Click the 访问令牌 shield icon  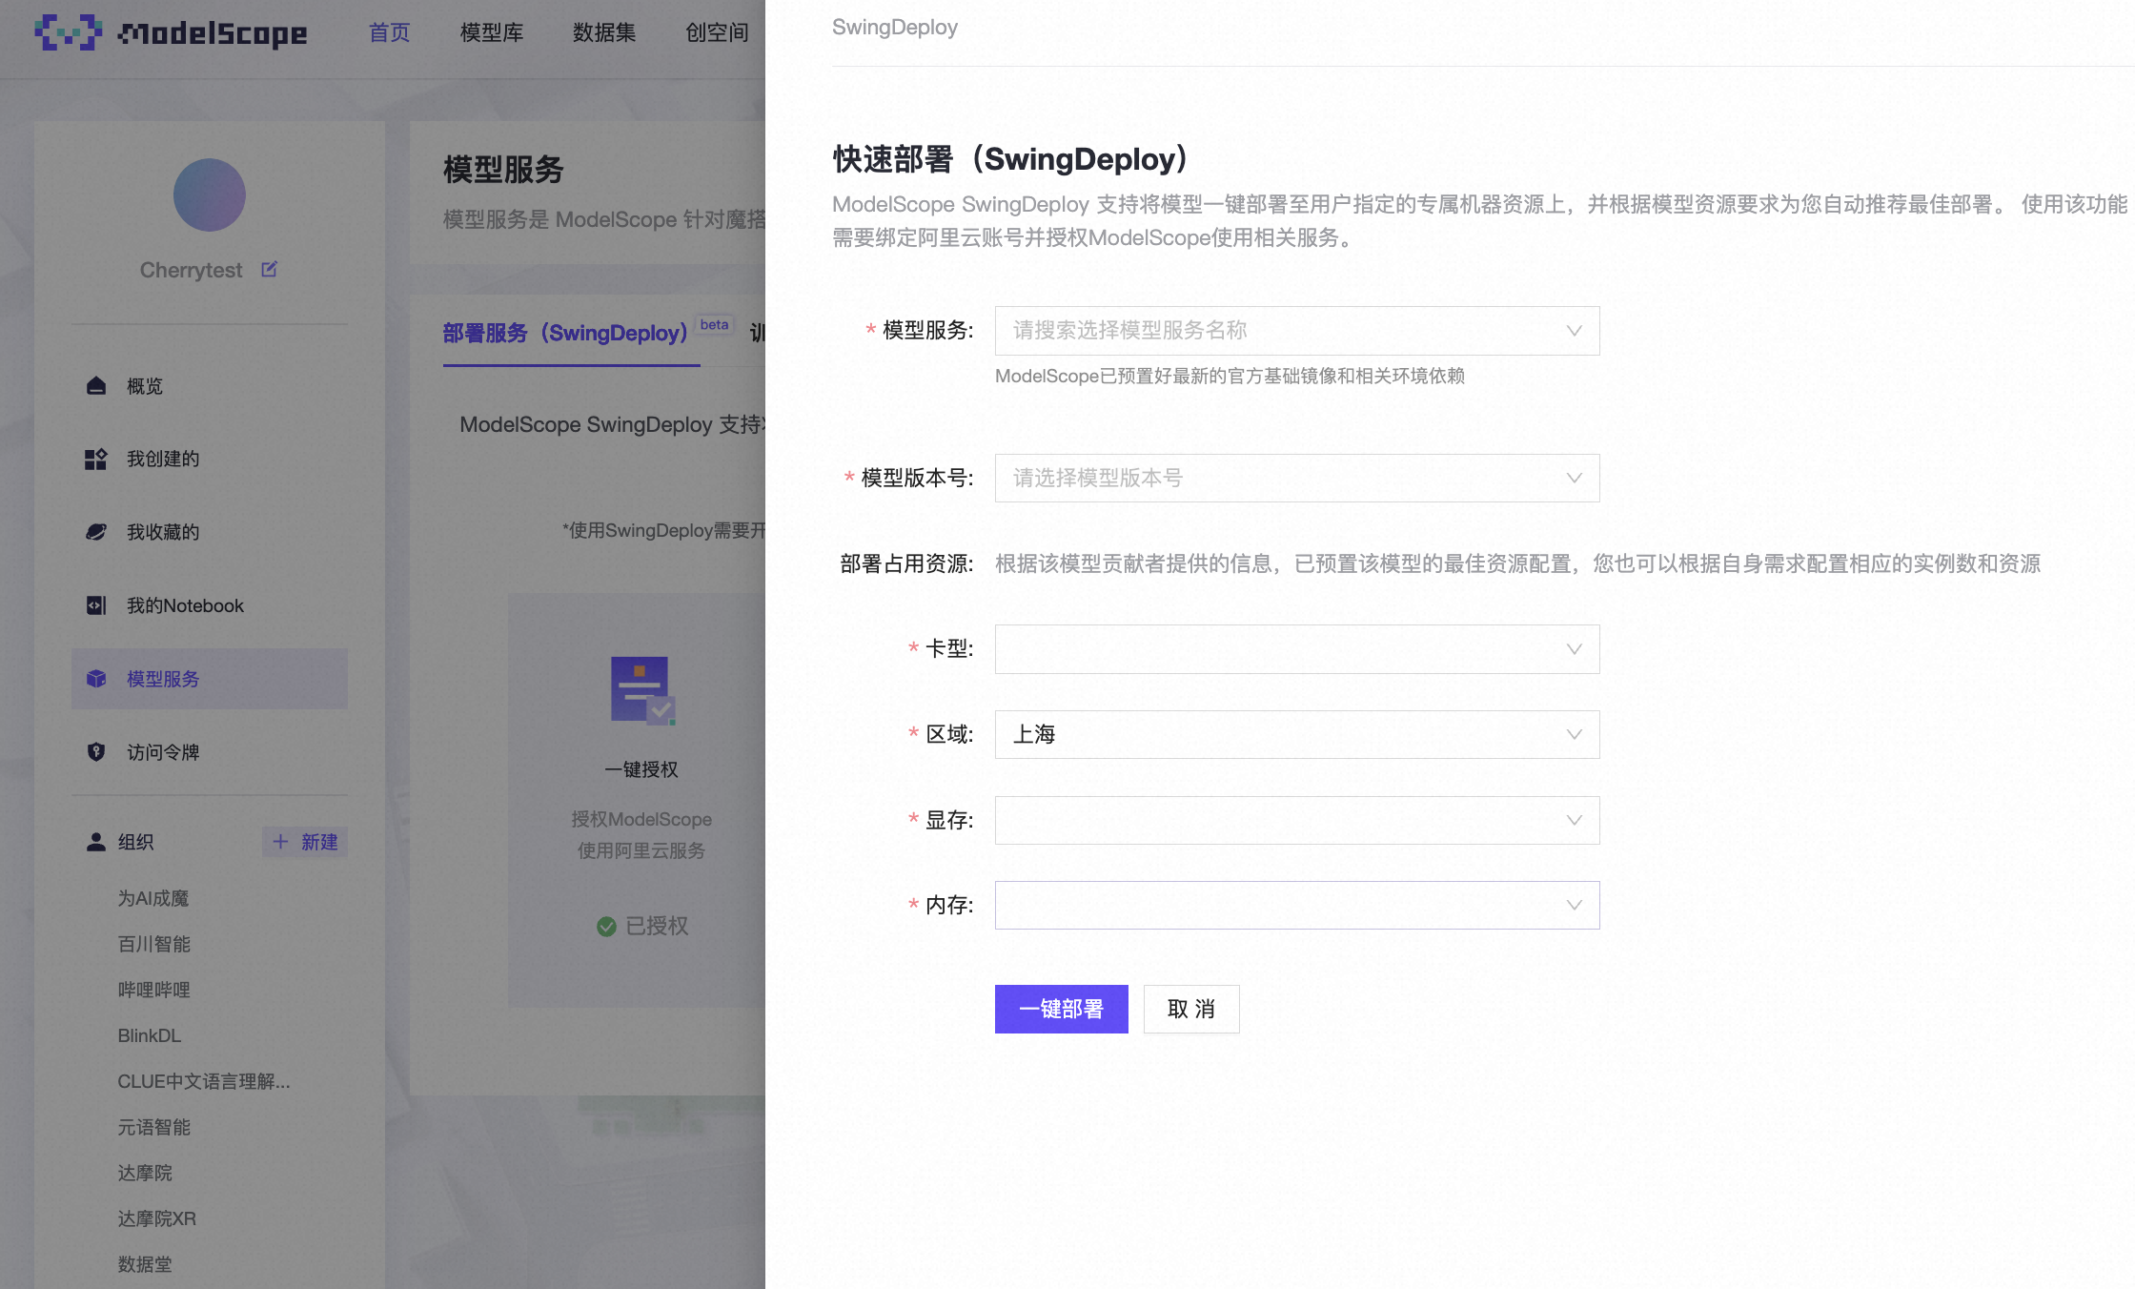tap(96, 752)
